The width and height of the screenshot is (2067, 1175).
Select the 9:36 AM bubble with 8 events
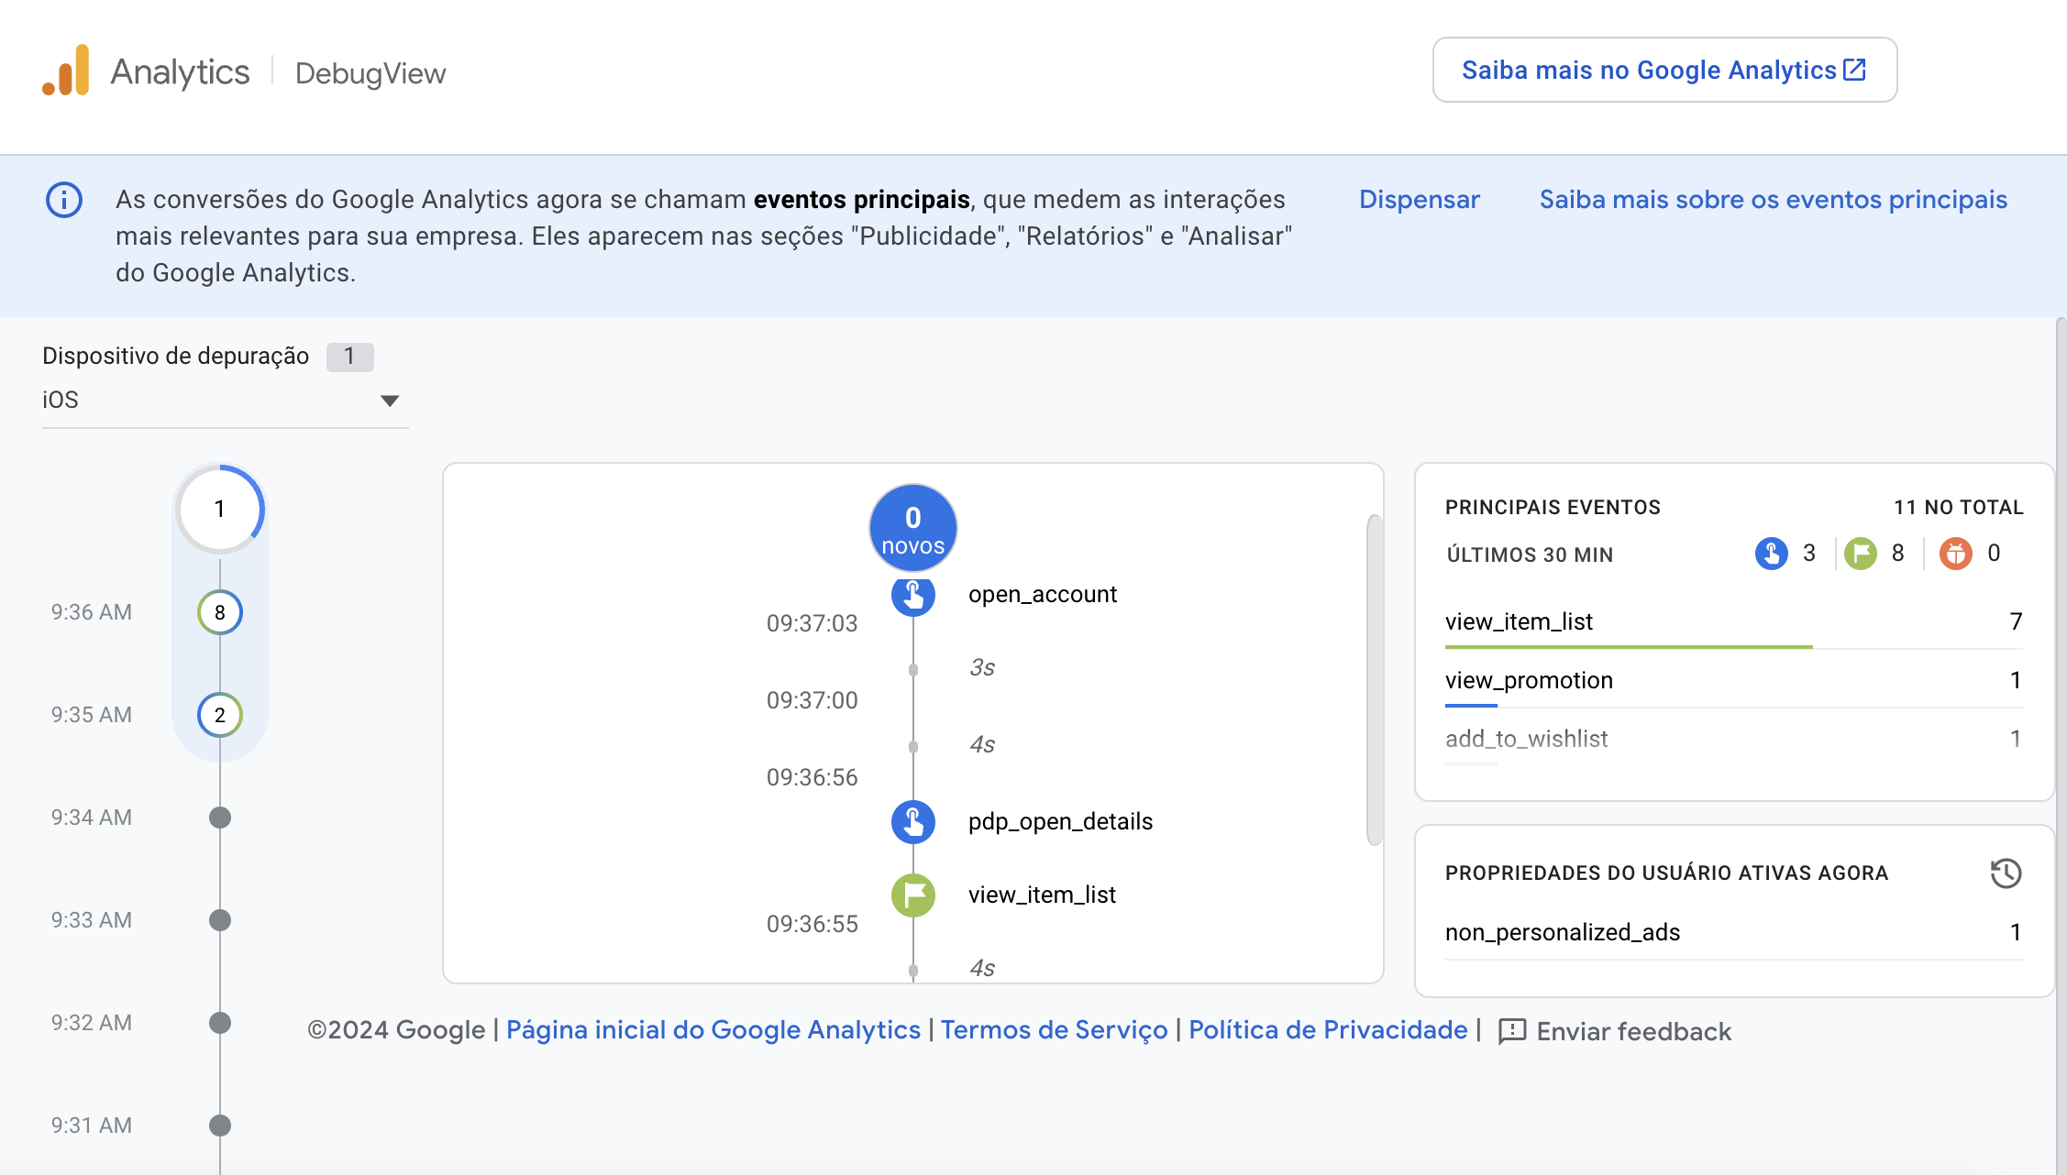coord(220,612)
